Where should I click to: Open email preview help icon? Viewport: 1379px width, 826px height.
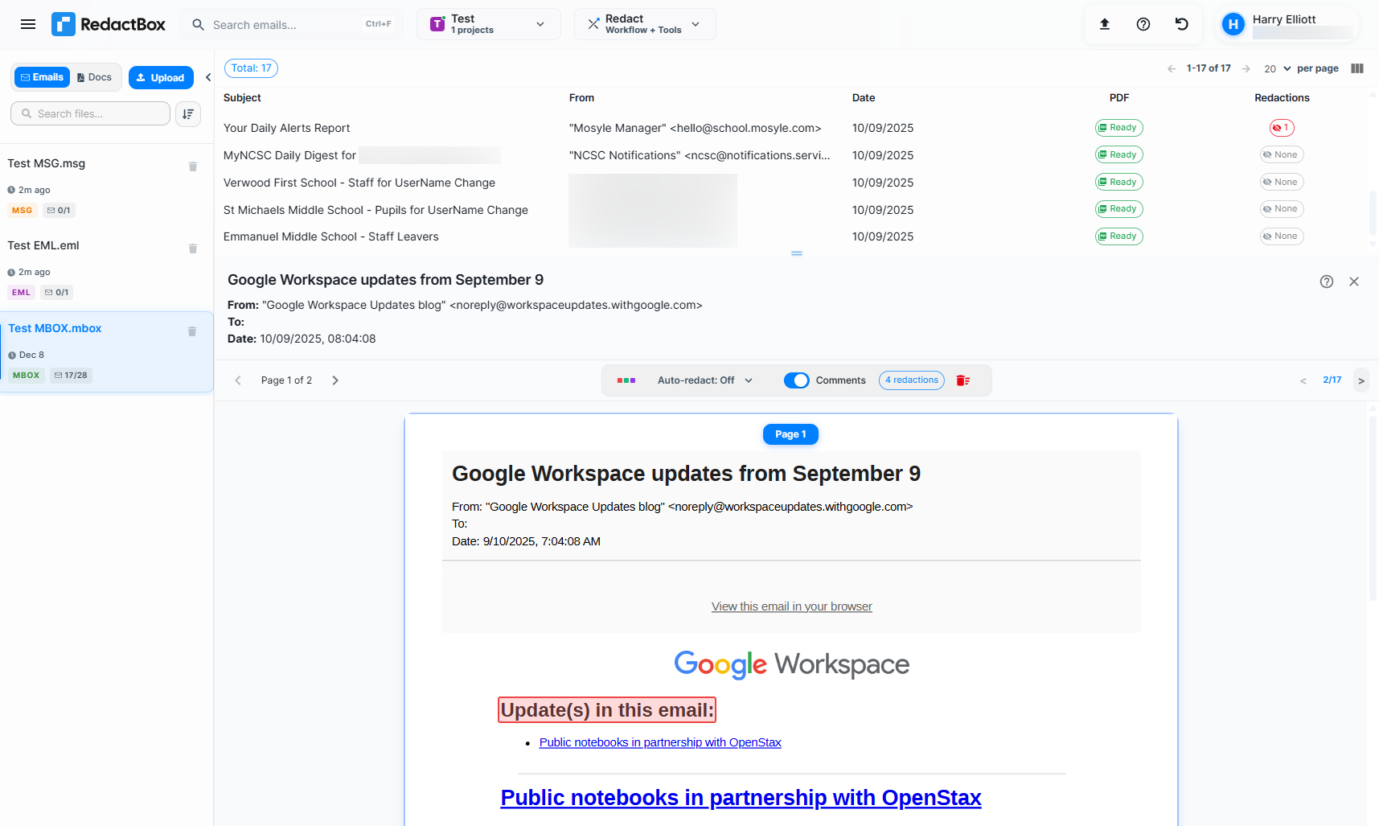click(1327, 281)
